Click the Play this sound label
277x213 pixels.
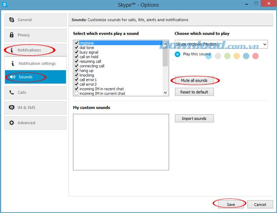click(197, 54)
